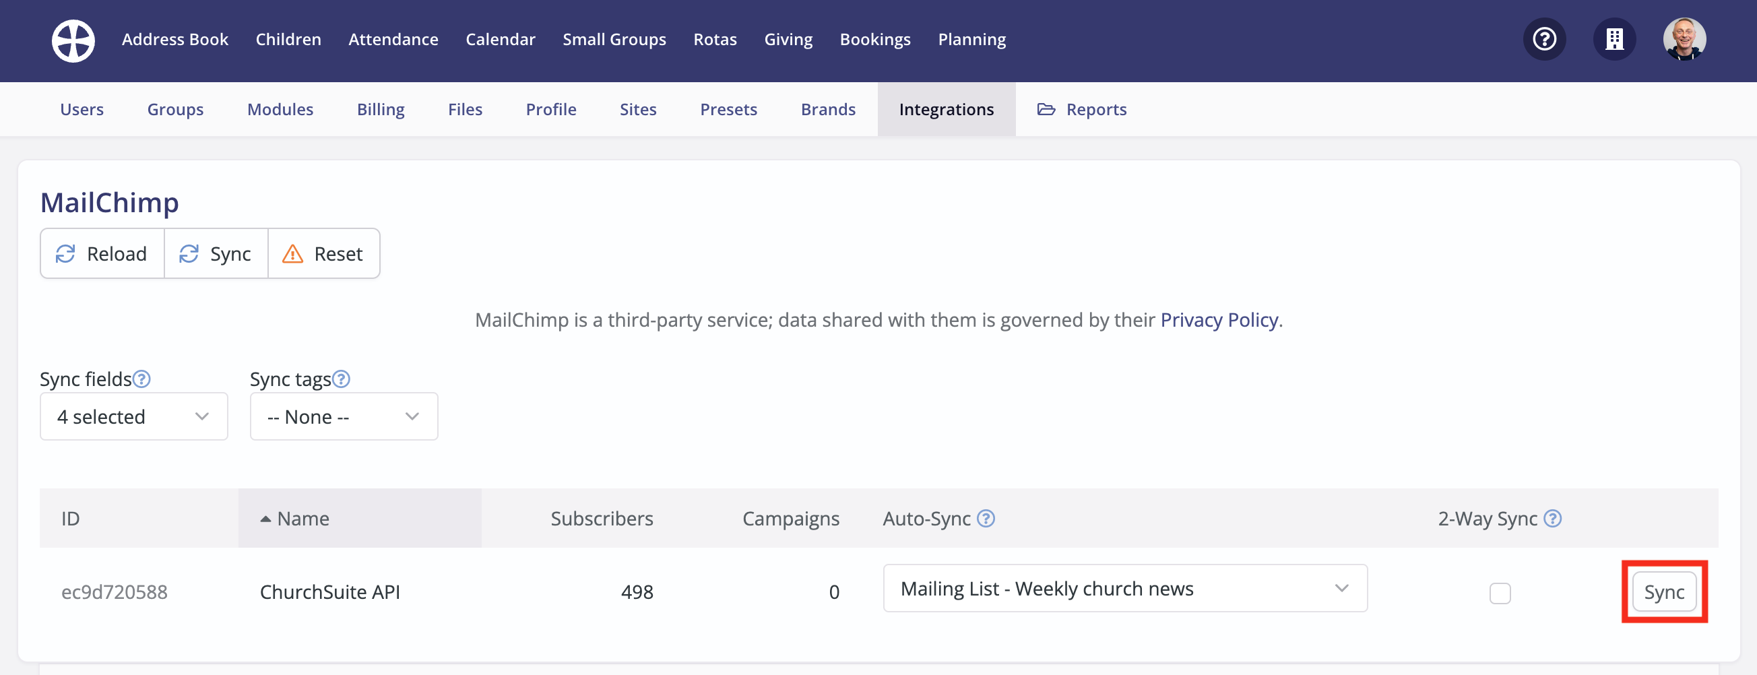Click the building administrator icon
Screen dimensions: 1757x675
tap(1614, 39)
